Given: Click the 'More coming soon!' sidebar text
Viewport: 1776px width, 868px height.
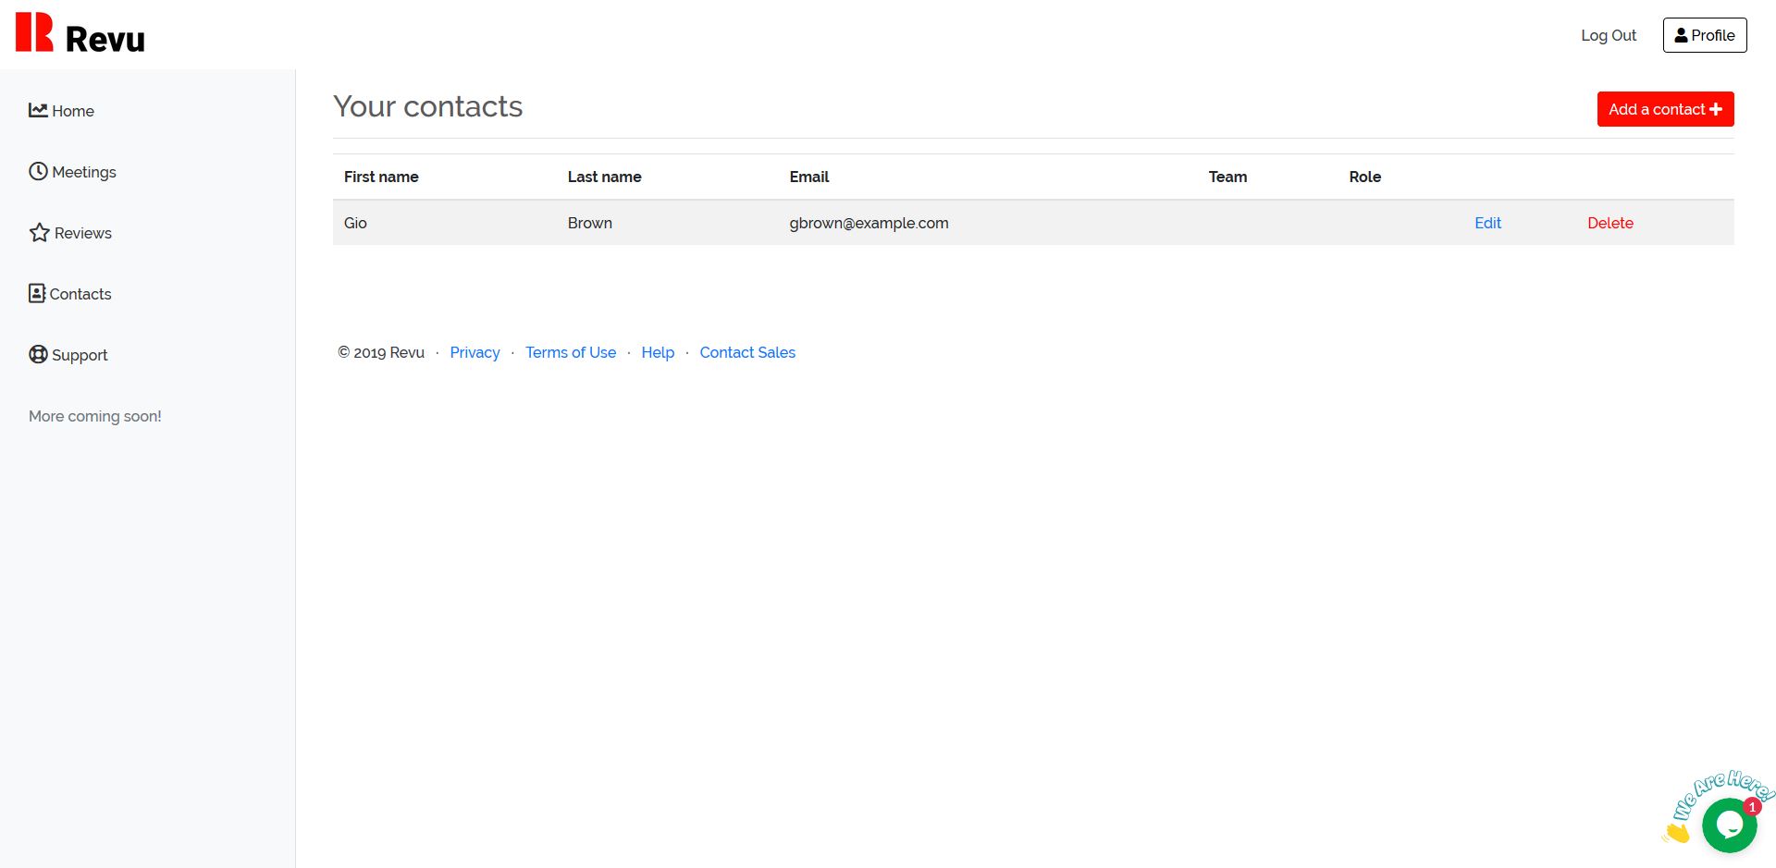Looking at the screenshot, I should (x=95, y=416).
